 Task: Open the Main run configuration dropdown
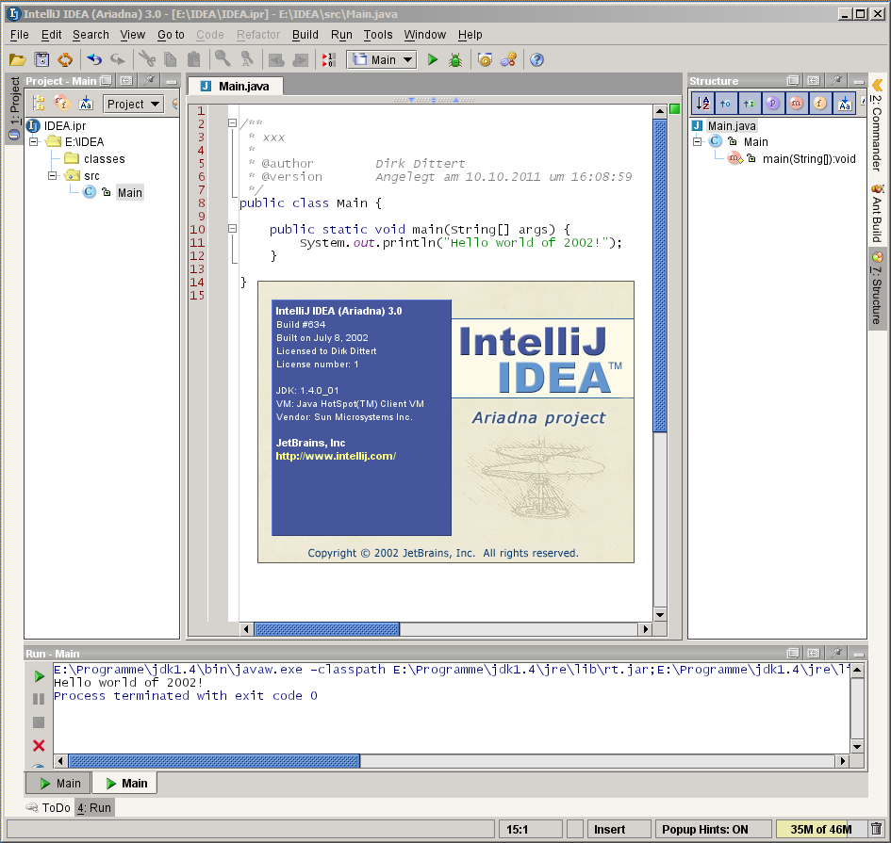click(382, 59)
